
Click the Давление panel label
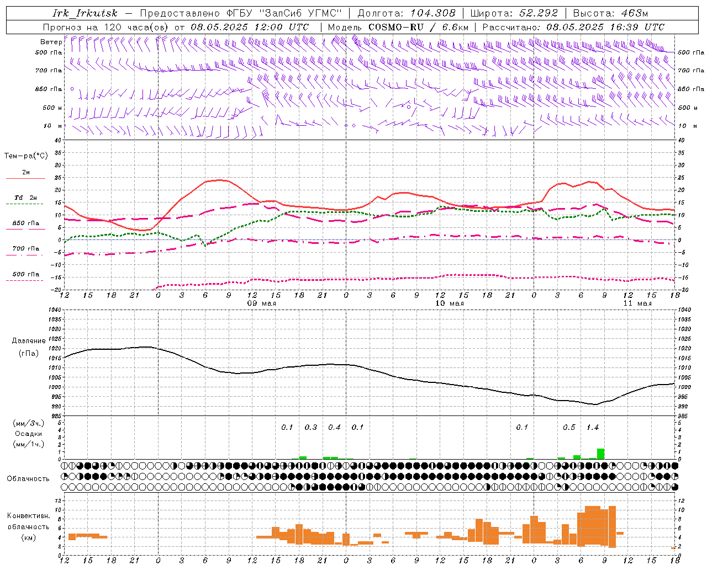coord(28,341)
